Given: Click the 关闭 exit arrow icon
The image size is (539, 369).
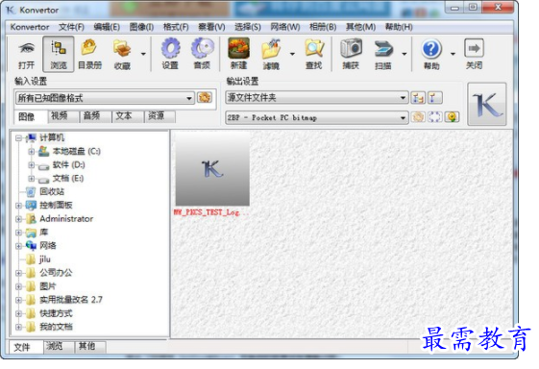Looking at the screenshot, I should tap(474, 48).
